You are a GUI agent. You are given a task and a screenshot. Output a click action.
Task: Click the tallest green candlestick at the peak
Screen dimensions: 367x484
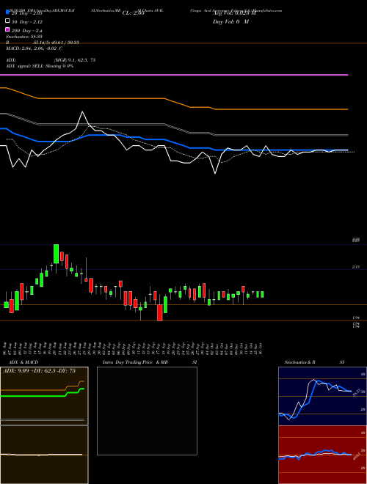tap(57, 254)
